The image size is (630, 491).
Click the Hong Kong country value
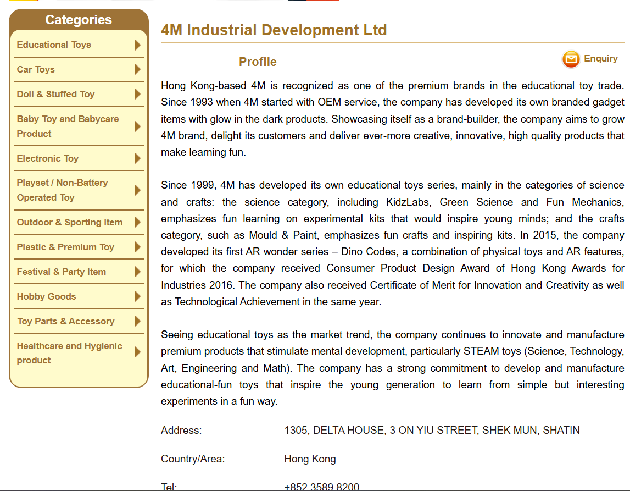point(310,459)
